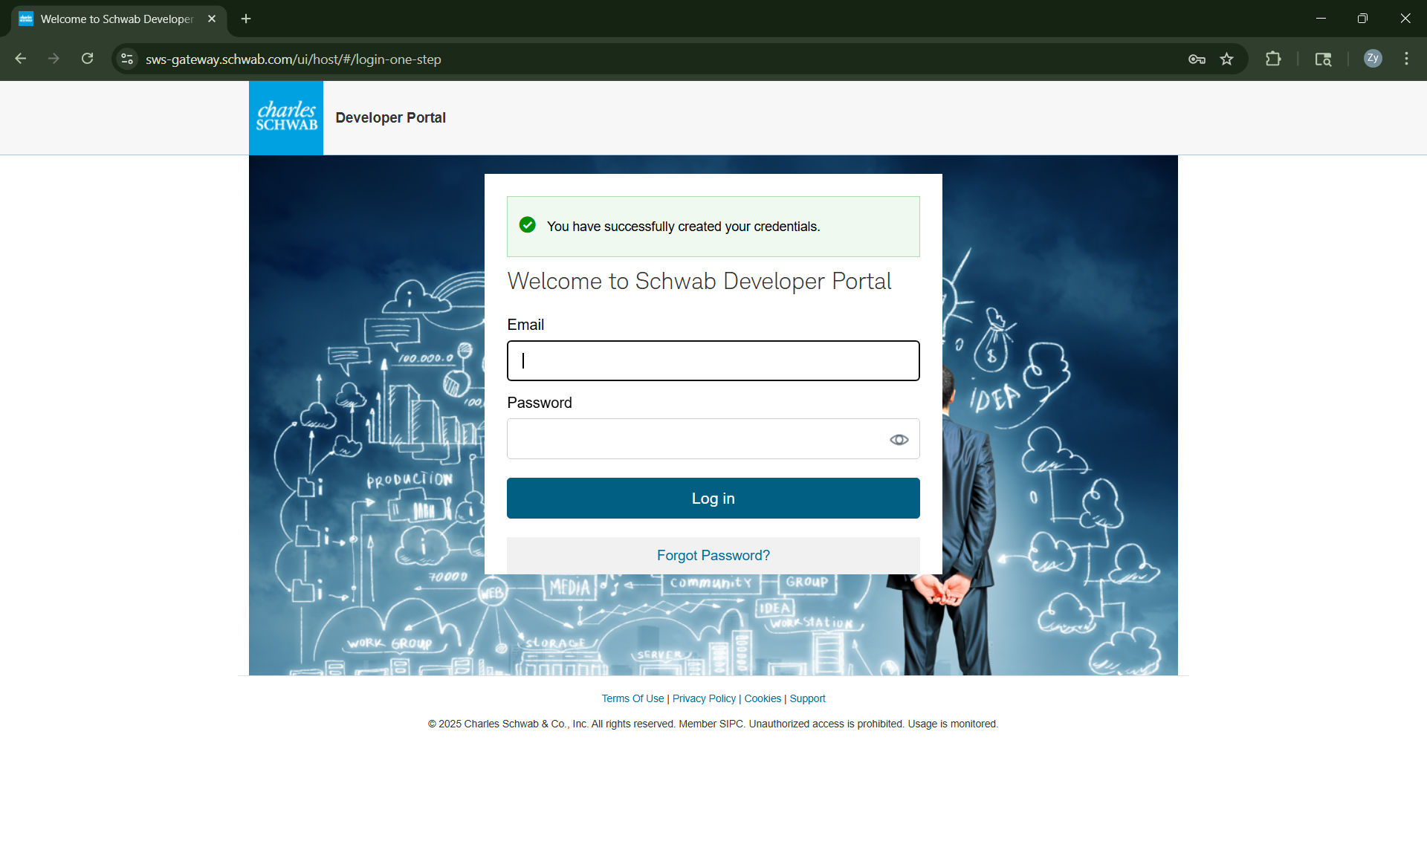Image resolution: width=1427 pixels, height=847 pixels.
Task: Click into the Email input field
Action: coord(713,360)
